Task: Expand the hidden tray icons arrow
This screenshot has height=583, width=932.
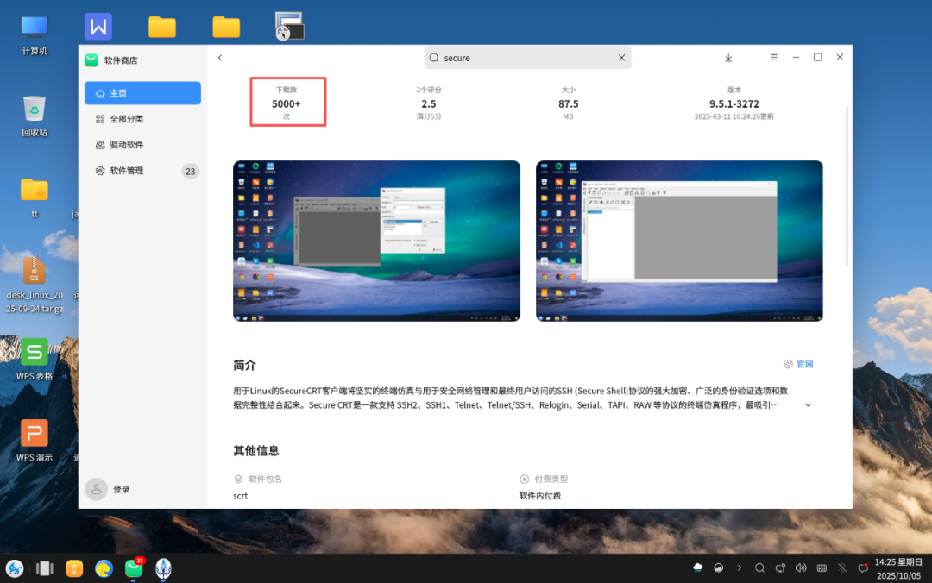Action: click(739, 567)
